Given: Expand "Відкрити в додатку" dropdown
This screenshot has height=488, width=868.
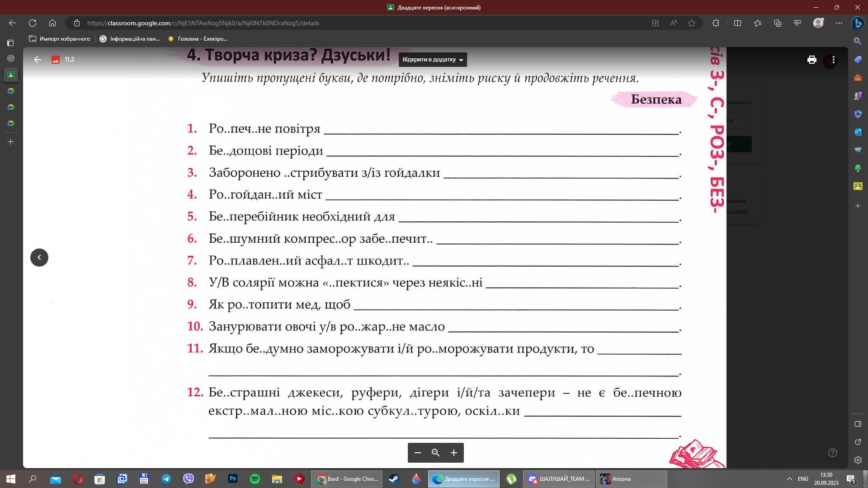Looking at the screenshot, I should pyautogui.click(x=433, y=60).
